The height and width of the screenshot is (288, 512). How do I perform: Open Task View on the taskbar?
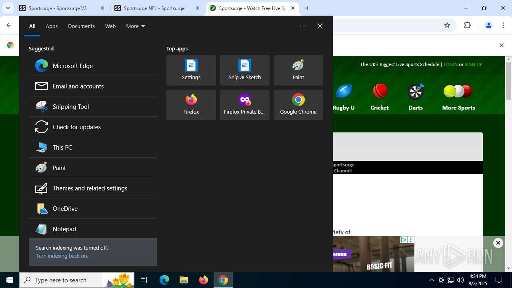(x=144, y=280)
